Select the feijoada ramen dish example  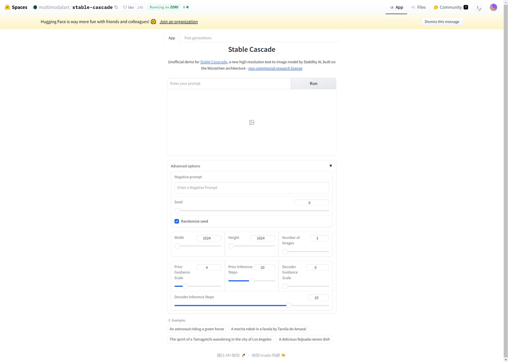pyautogui.click(x=304, y=339)
